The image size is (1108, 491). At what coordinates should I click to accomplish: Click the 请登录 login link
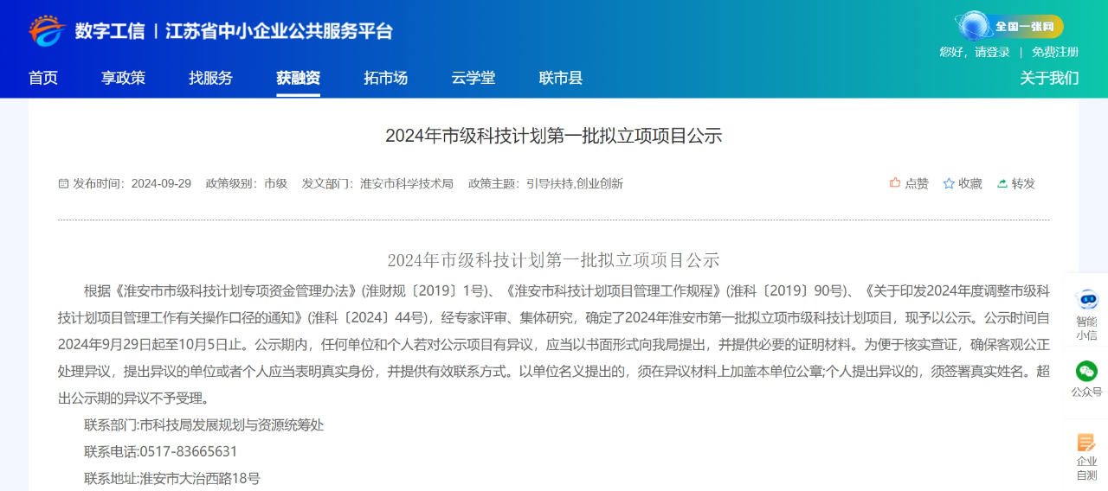point(992,52)
